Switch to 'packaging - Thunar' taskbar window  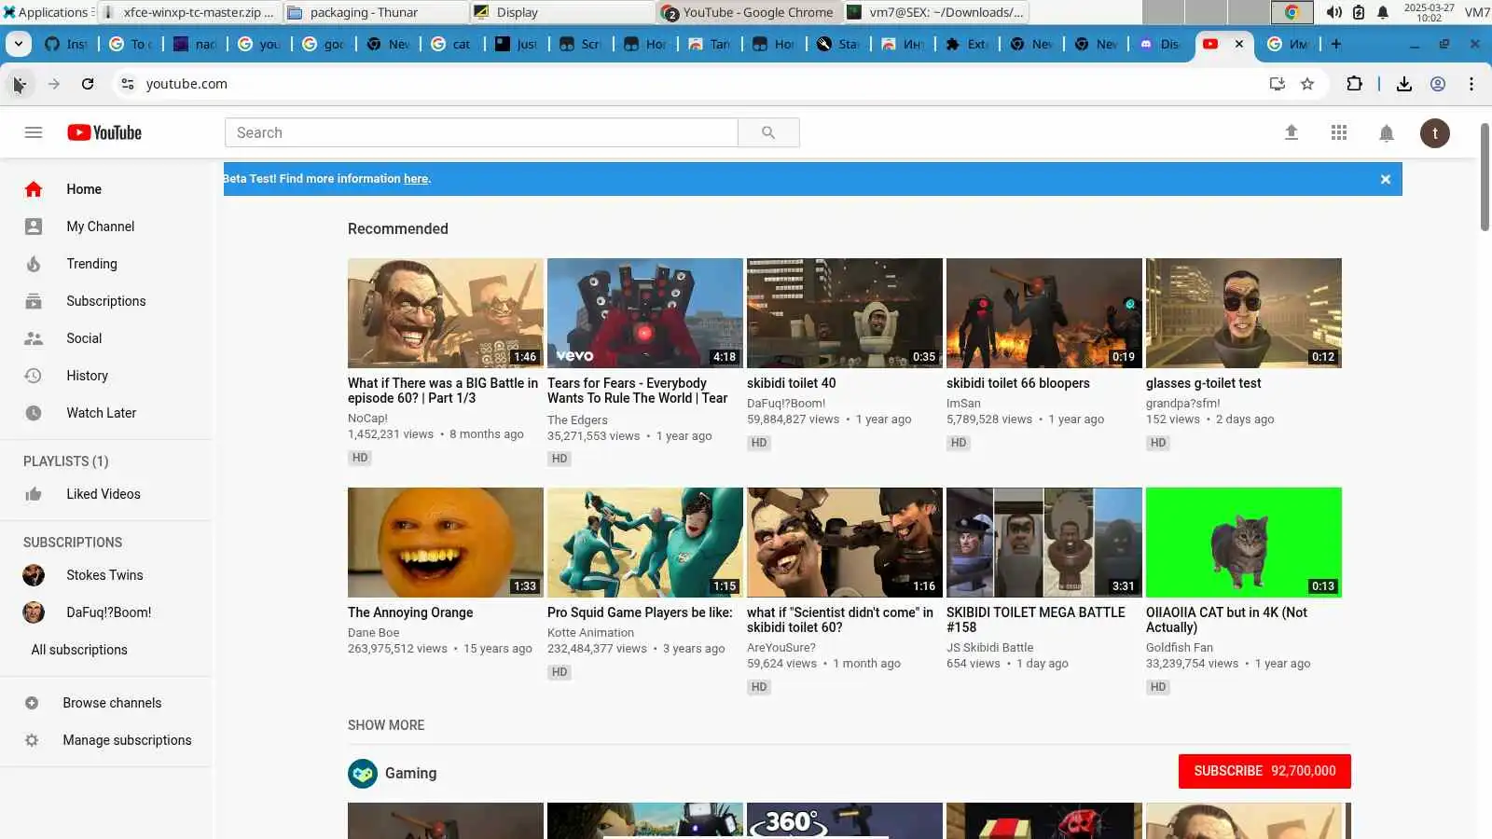(375, 12)
